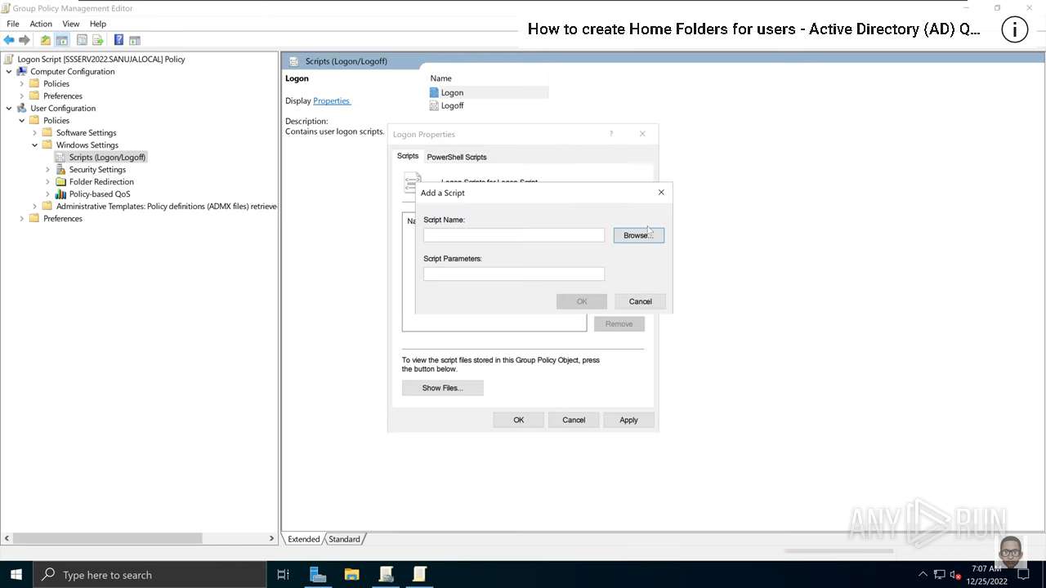This screenshot has width=1046, height=588.
Task: Click Apply in Logon Properties dialog
Action: pyautogui.click(x=628, y=420)
